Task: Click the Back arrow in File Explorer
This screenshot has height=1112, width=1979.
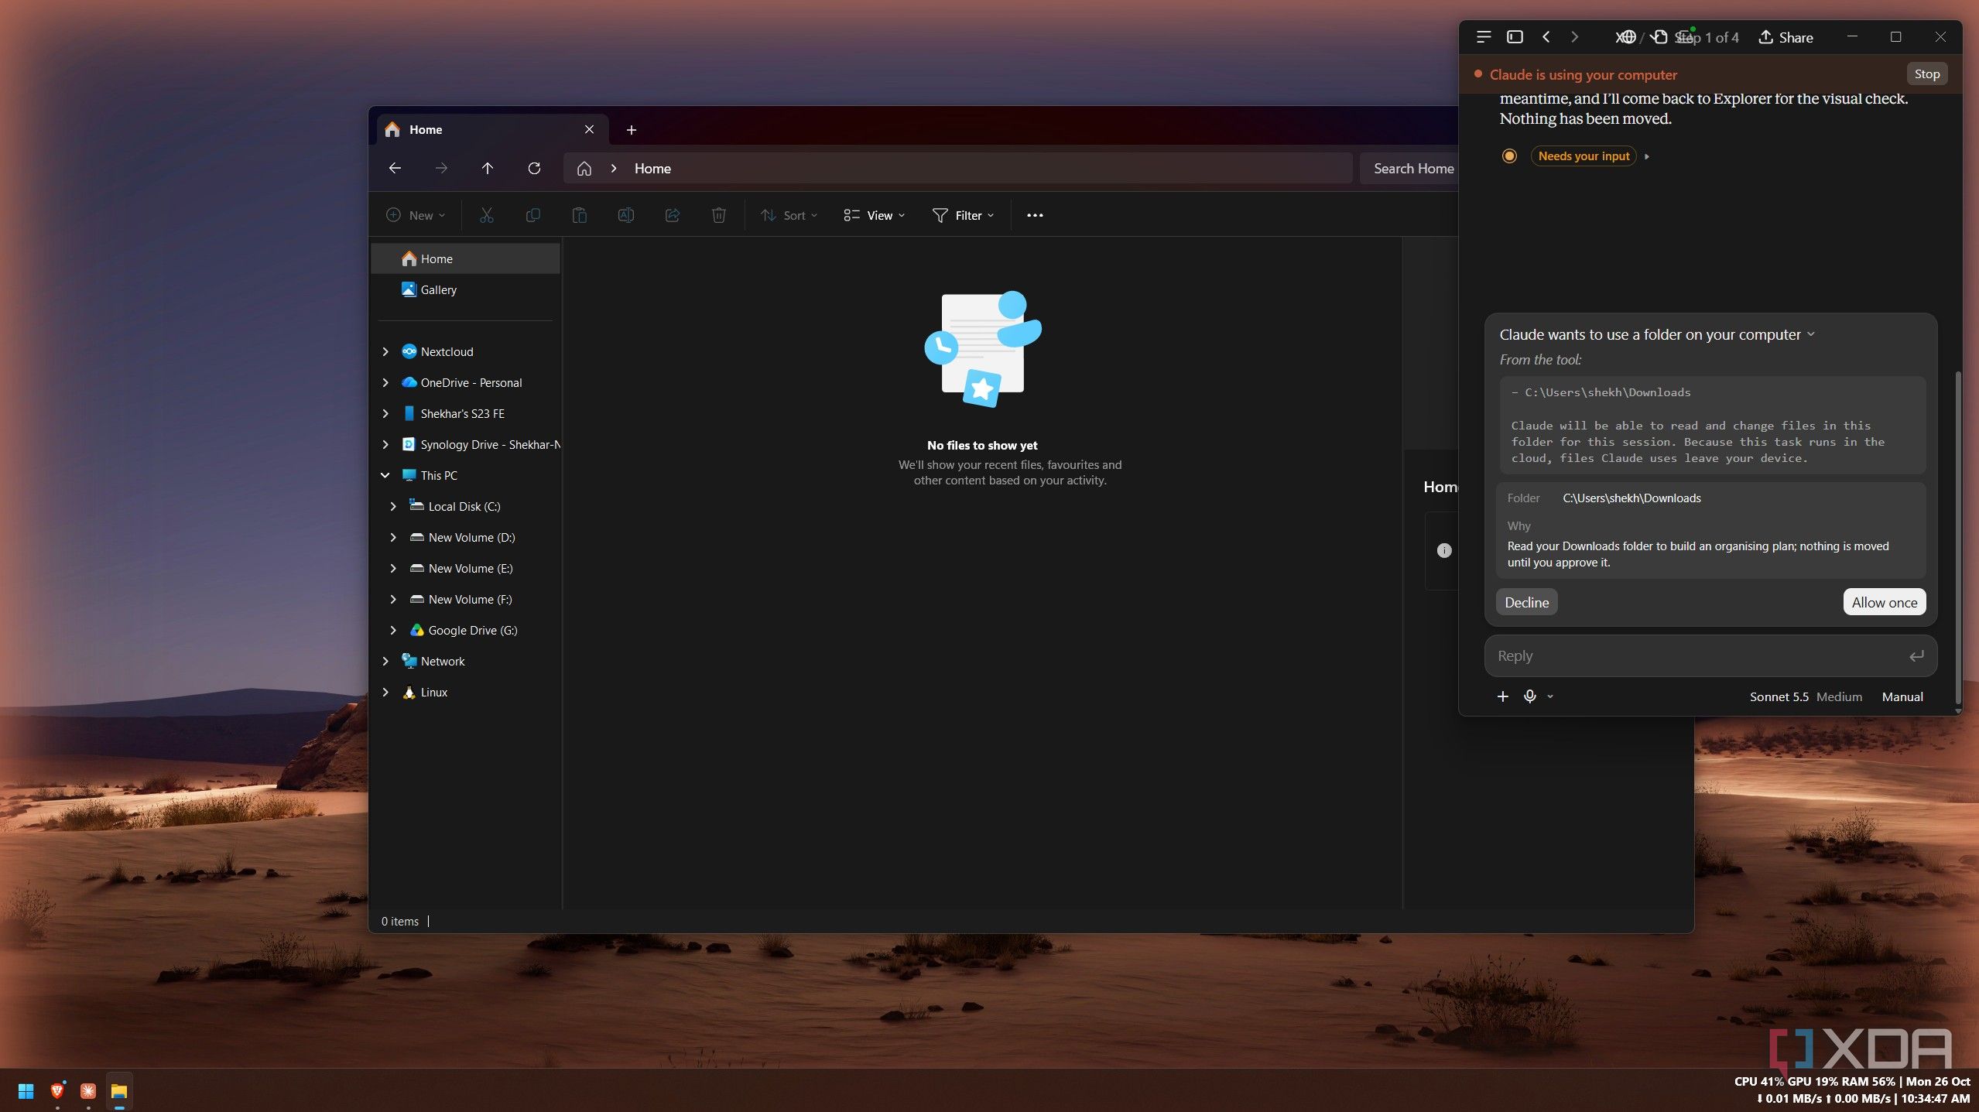Action: click(x=395, y=168)
